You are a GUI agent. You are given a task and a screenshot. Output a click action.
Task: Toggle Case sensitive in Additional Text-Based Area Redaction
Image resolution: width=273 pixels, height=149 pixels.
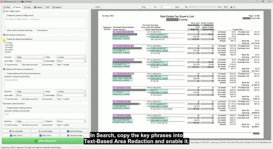41,99
